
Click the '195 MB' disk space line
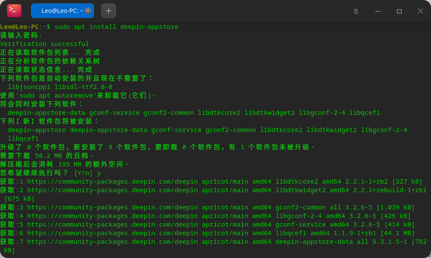point(65,164)
